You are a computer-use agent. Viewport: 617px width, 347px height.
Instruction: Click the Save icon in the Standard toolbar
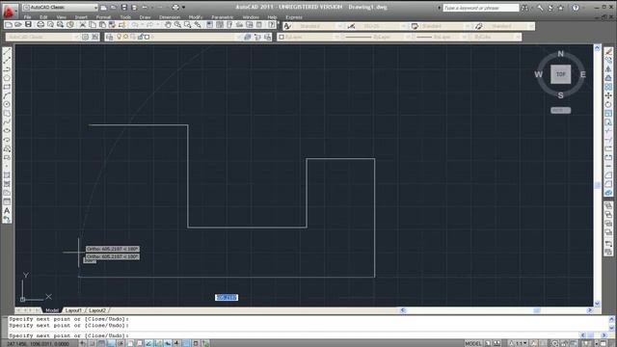tap(28, 25)
